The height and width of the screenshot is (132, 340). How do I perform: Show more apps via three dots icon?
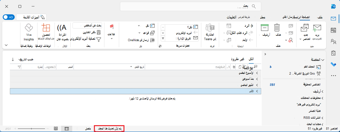click(333, 76)
